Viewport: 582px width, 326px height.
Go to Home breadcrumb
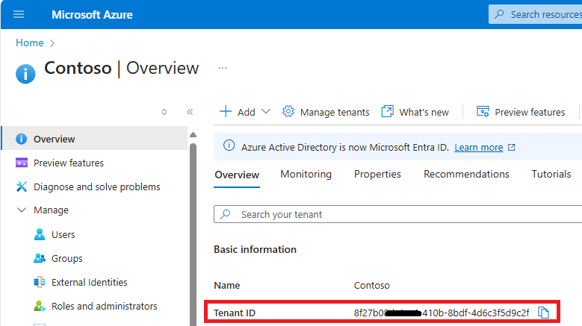tap(30, 43)
